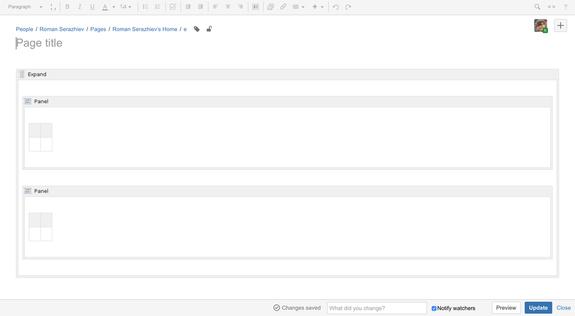Undo the last change
Image resolution: width=575 pixels, height=316 pixels.
click(336, 7)
